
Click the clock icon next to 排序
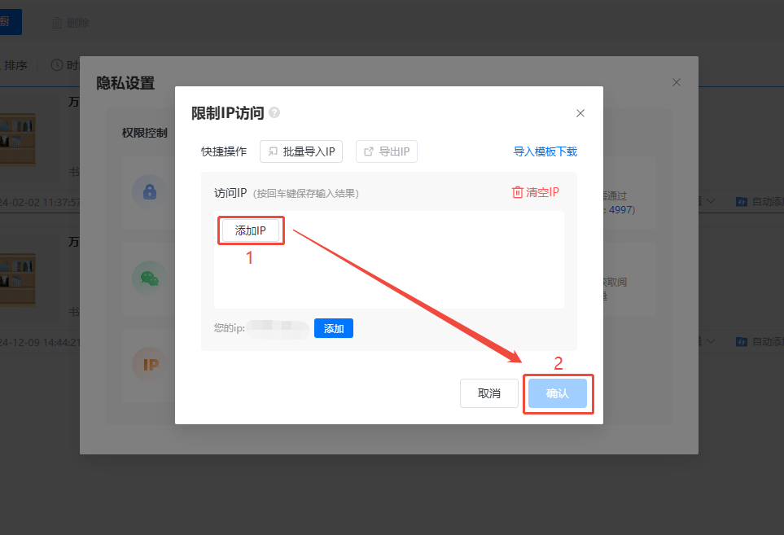56,65
